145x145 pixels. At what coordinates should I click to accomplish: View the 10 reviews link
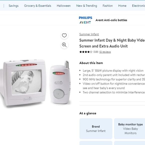click(x=105, y=52)
